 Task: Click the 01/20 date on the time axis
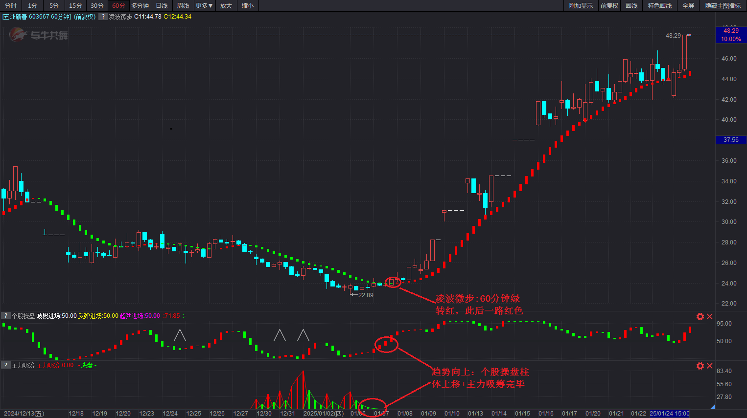(593, 414)
